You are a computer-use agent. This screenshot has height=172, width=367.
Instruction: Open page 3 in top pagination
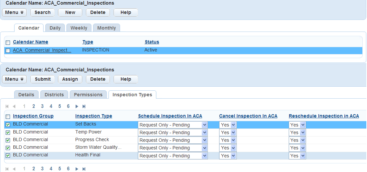[42, 106]
